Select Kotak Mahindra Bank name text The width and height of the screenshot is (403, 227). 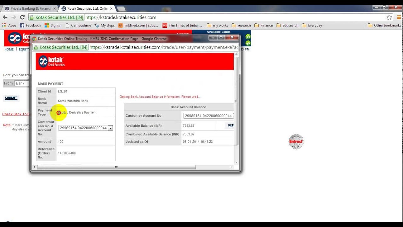pyautogui.click(x=73, y=101)
